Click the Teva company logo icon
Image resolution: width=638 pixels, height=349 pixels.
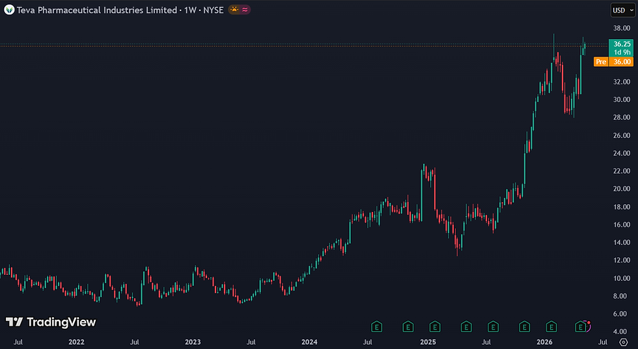(x=9, y=10)
